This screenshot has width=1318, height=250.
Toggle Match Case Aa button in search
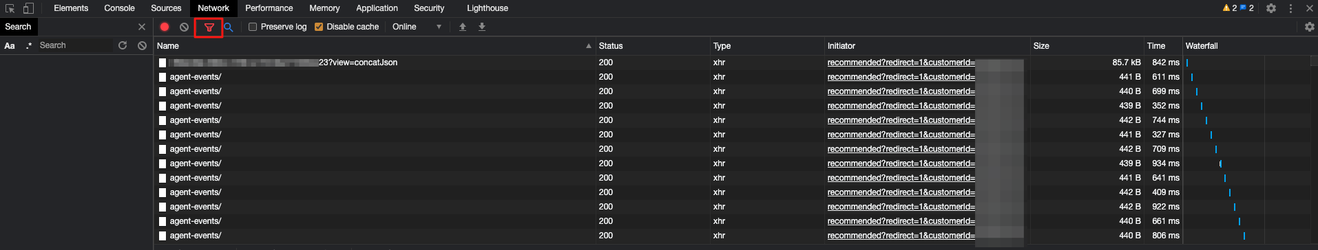(x=10, y=46)
